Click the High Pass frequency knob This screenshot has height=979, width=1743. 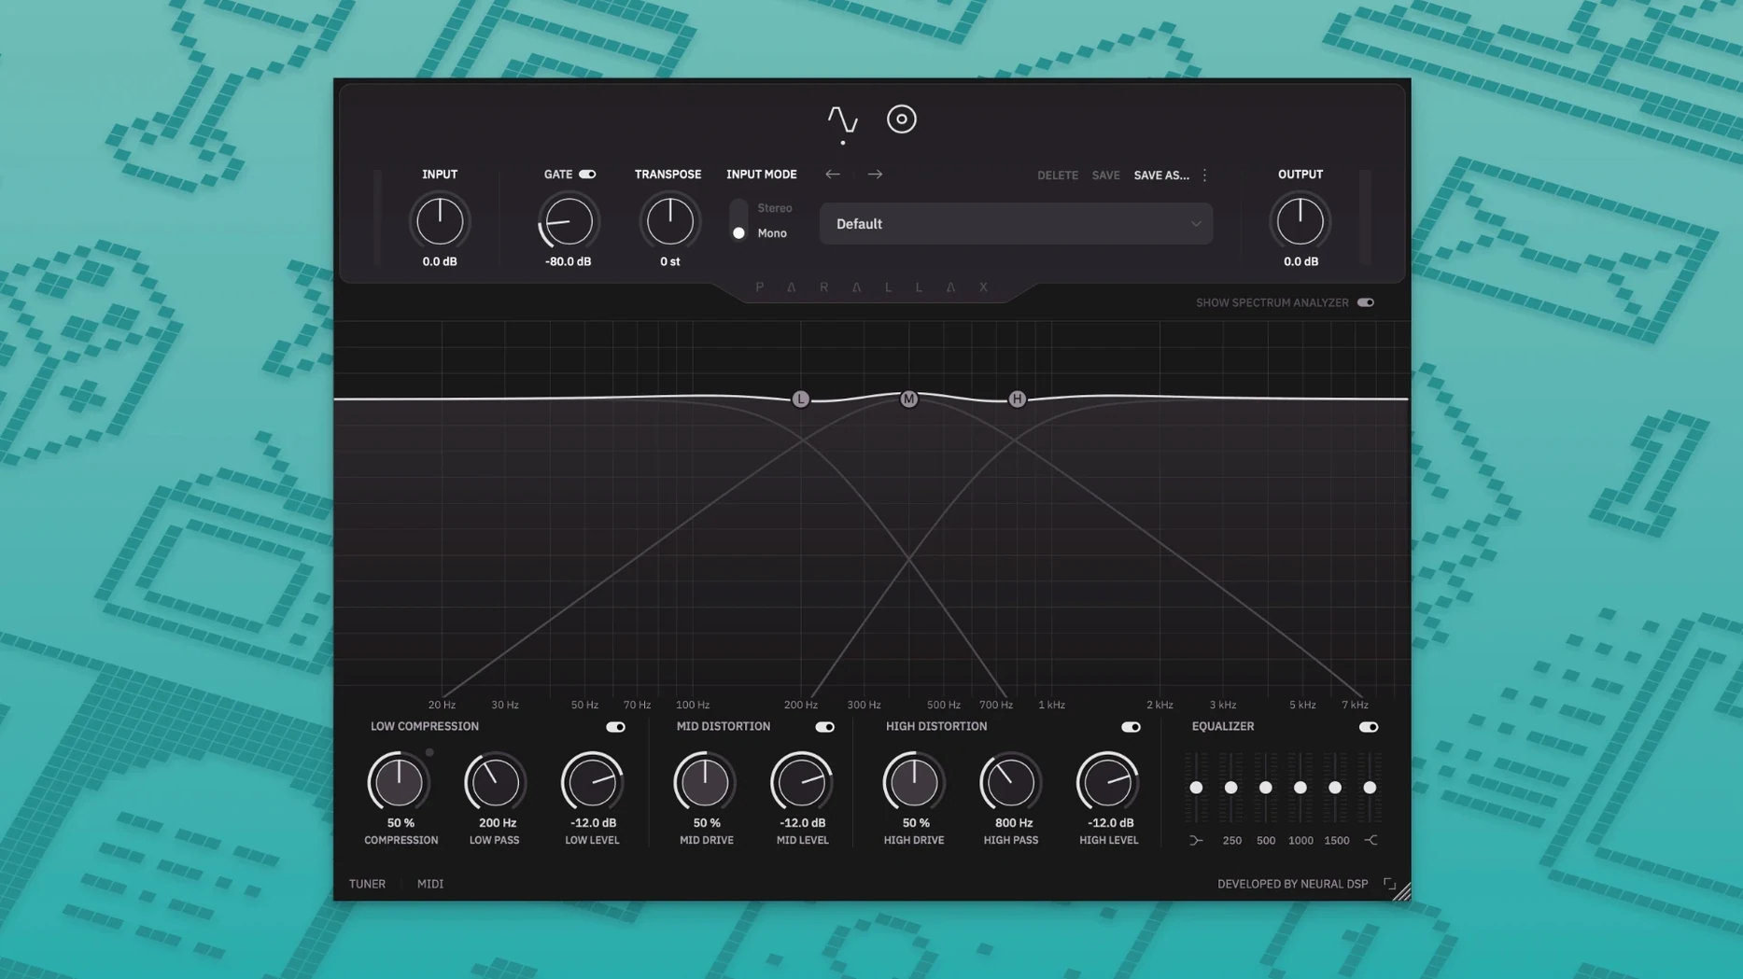pyautogui.click(x=1010, y=782)
